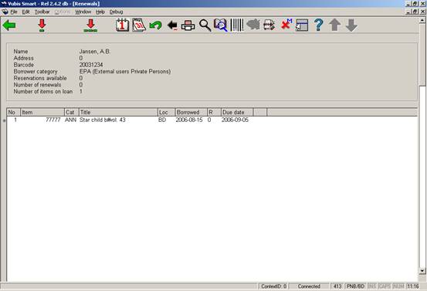The image size is (427, 291).
Task: Click the barcode icon in toolbar
Action: click(236, 25)
